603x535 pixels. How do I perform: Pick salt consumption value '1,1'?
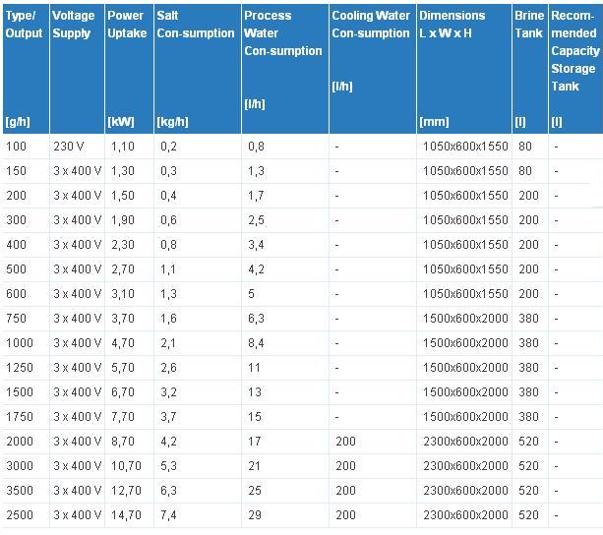[x=168, y=269]
